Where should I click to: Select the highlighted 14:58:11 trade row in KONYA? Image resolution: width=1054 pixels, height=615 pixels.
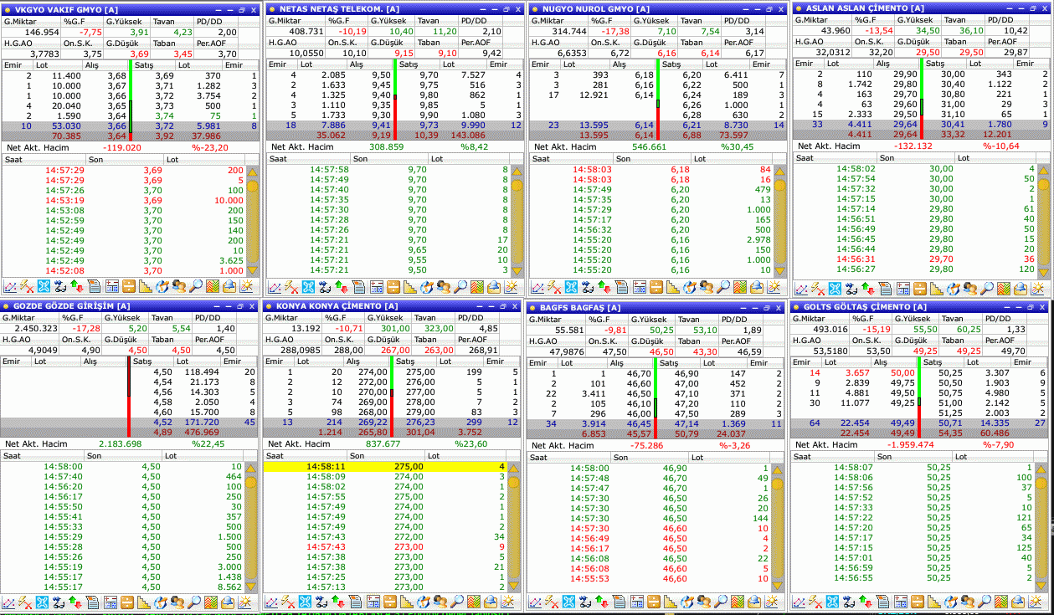point(385,466)
